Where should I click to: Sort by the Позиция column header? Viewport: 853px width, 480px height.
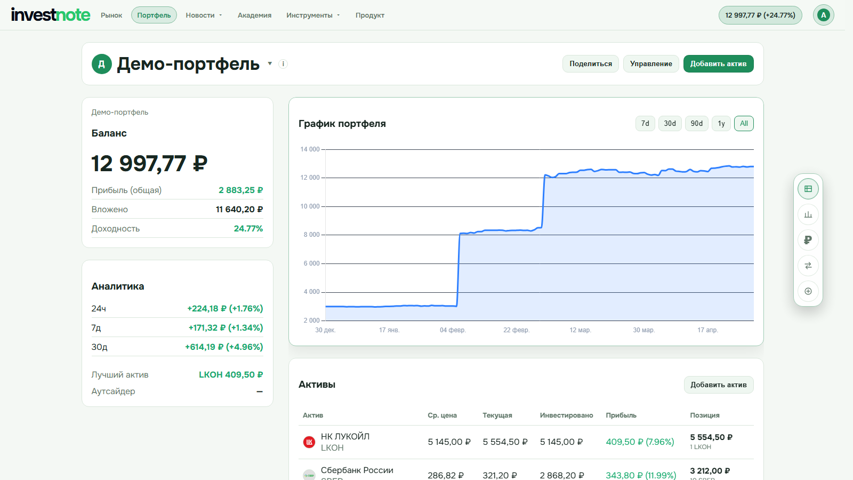[705, 415]
